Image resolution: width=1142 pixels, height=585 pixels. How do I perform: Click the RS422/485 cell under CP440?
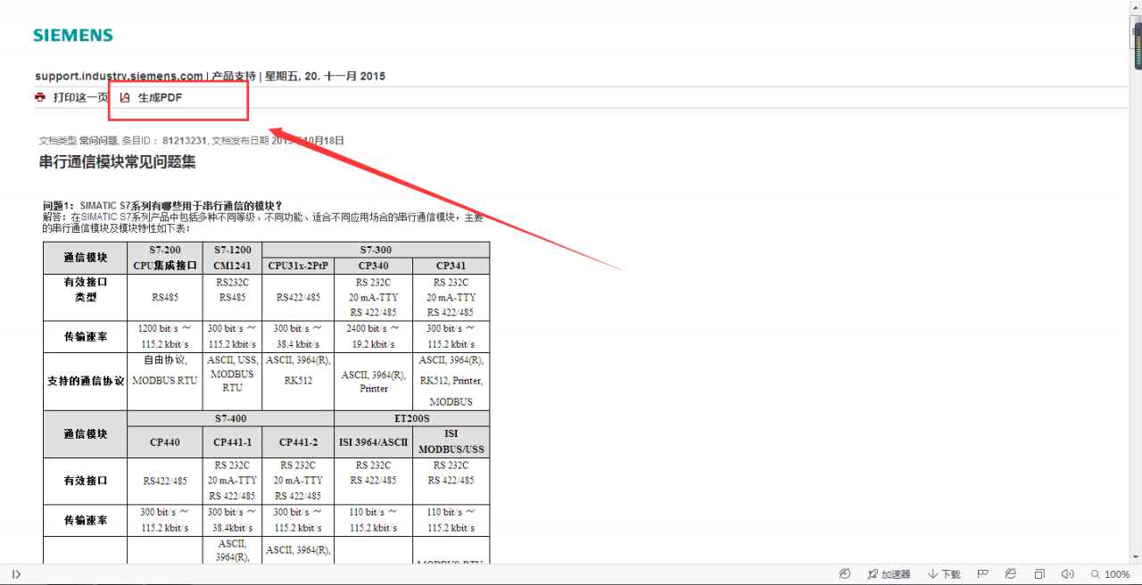pos(165,481)
